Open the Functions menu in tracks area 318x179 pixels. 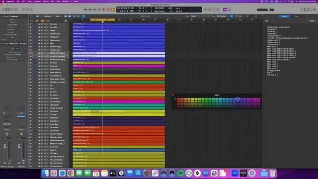point(48,16)
